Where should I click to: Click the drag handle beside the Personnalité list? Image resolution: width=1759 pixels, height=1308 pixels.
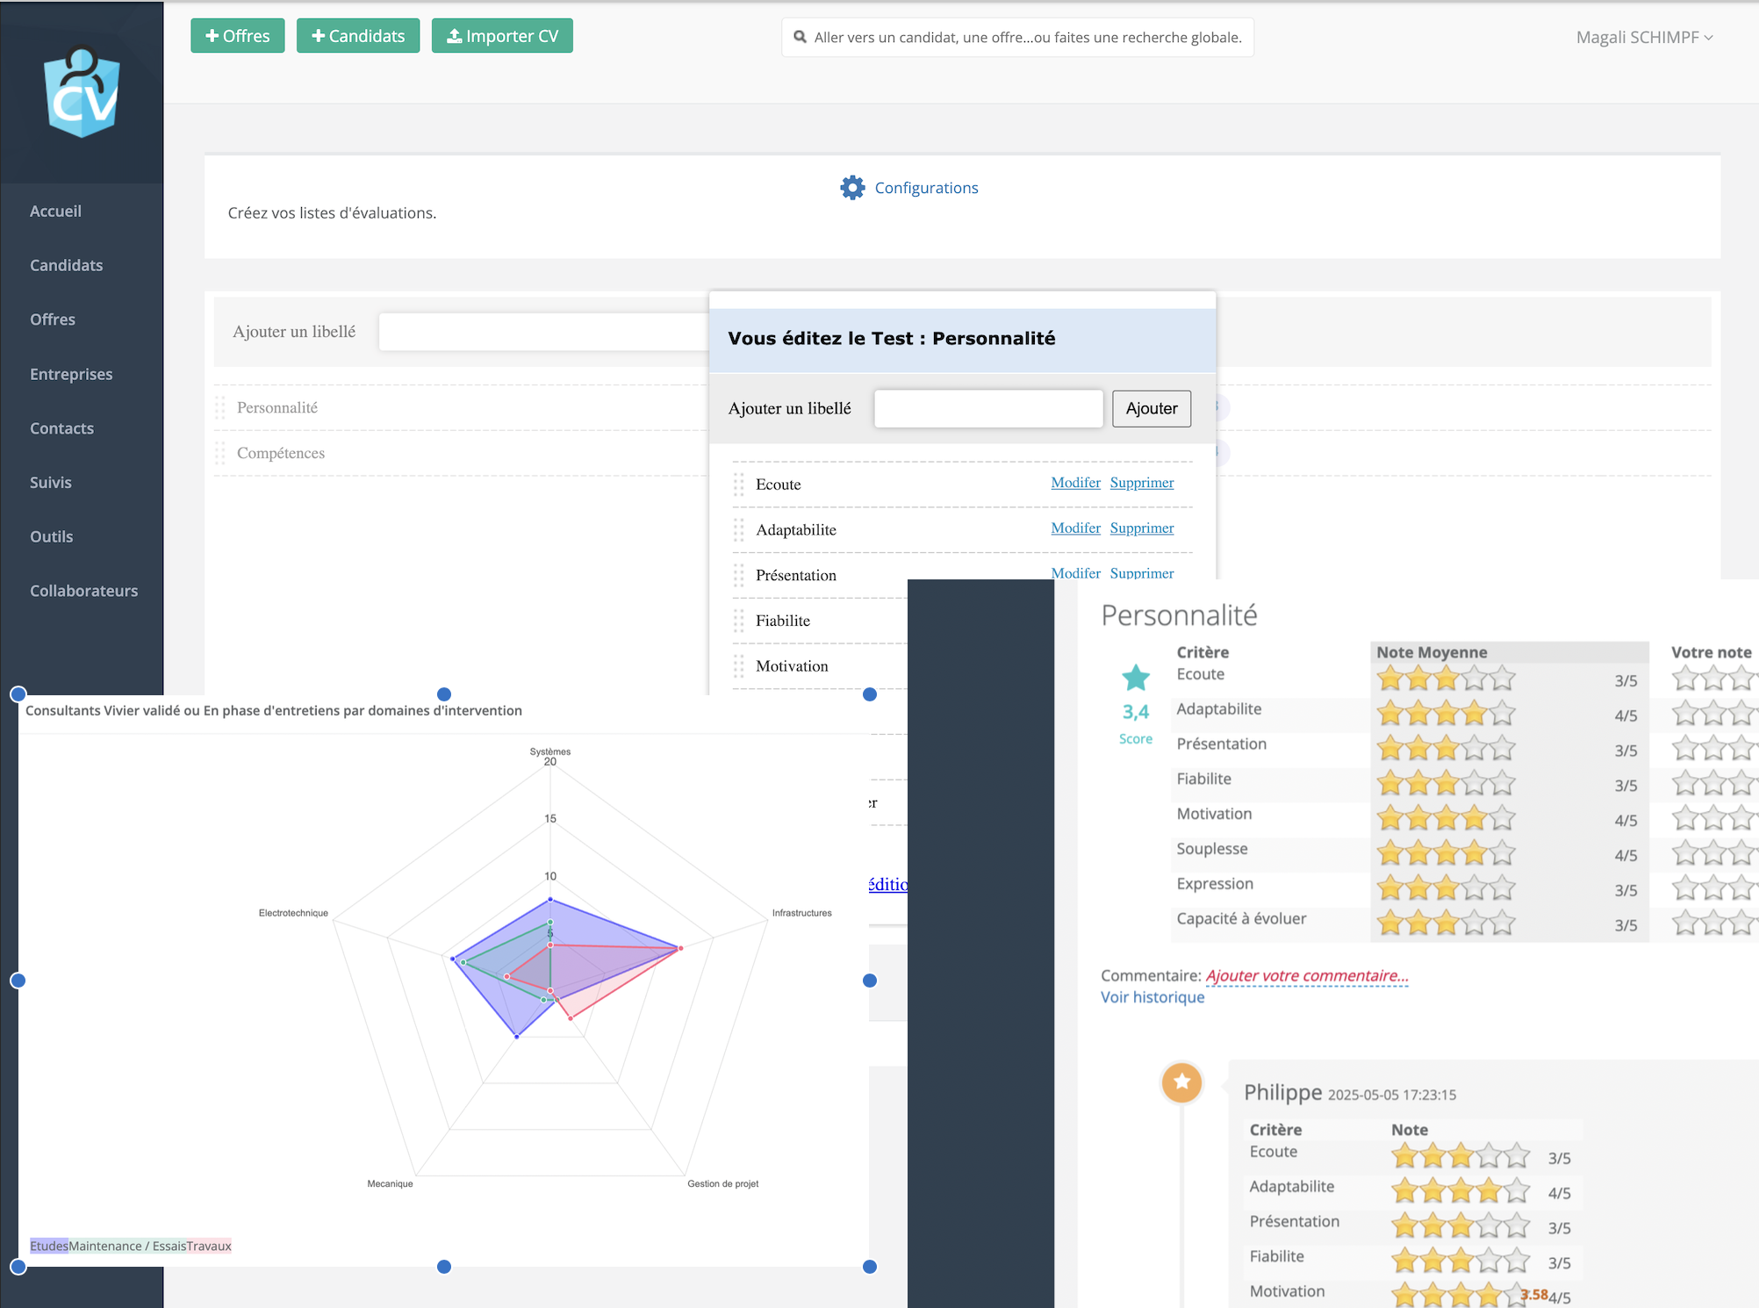tap(220, 407)
